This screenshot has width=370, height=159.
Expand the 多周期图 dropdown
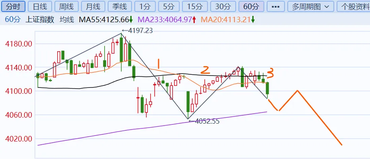(x=311, y=6)
